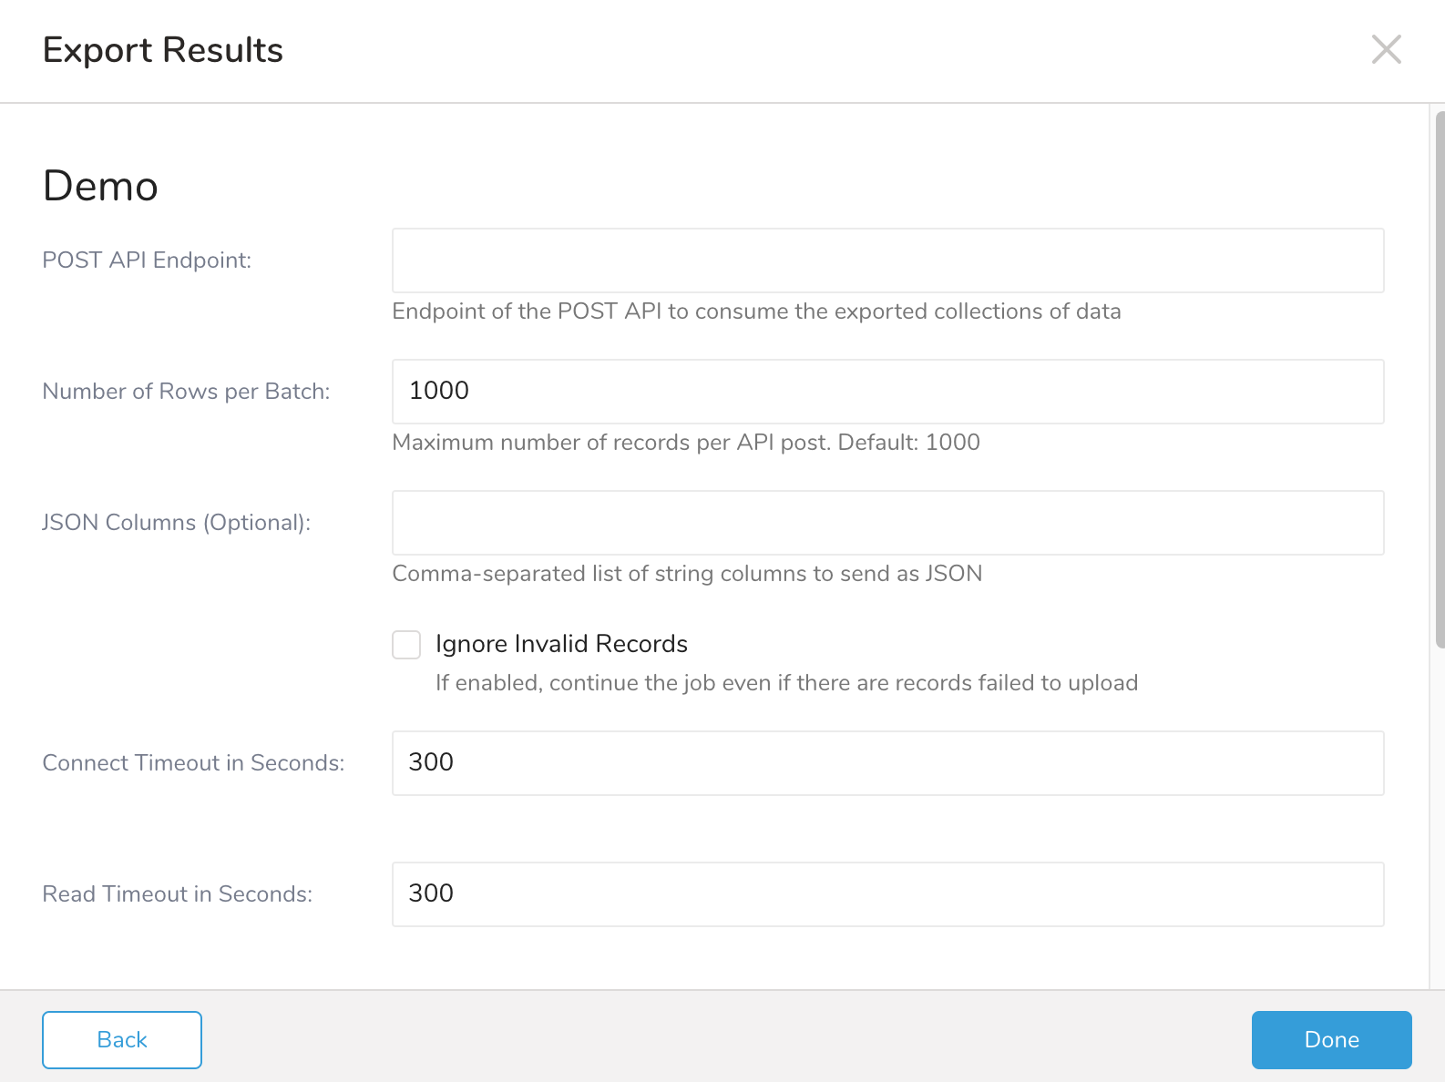Viewport: 1445px width, 1082px height.
Task: Click the JSON Columns input field
Action: point(887,523)
